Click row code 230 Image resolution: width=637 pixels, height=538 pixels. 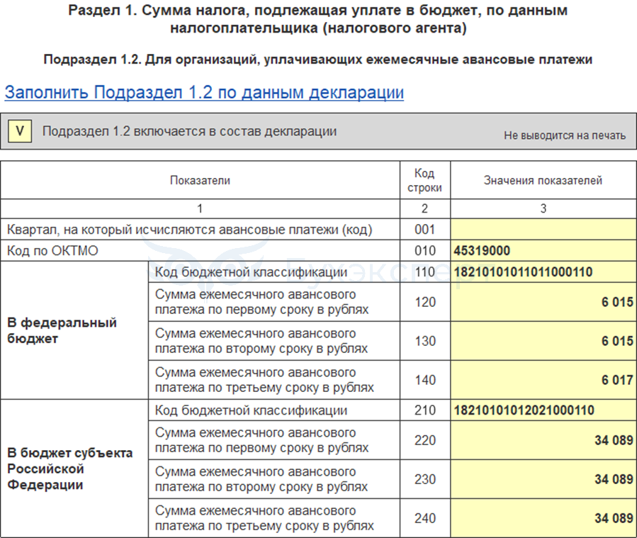coord(425,479)
